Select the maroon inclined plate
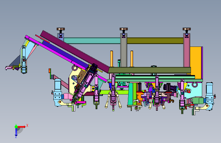 pyautogui.click(x=75, y=51)
